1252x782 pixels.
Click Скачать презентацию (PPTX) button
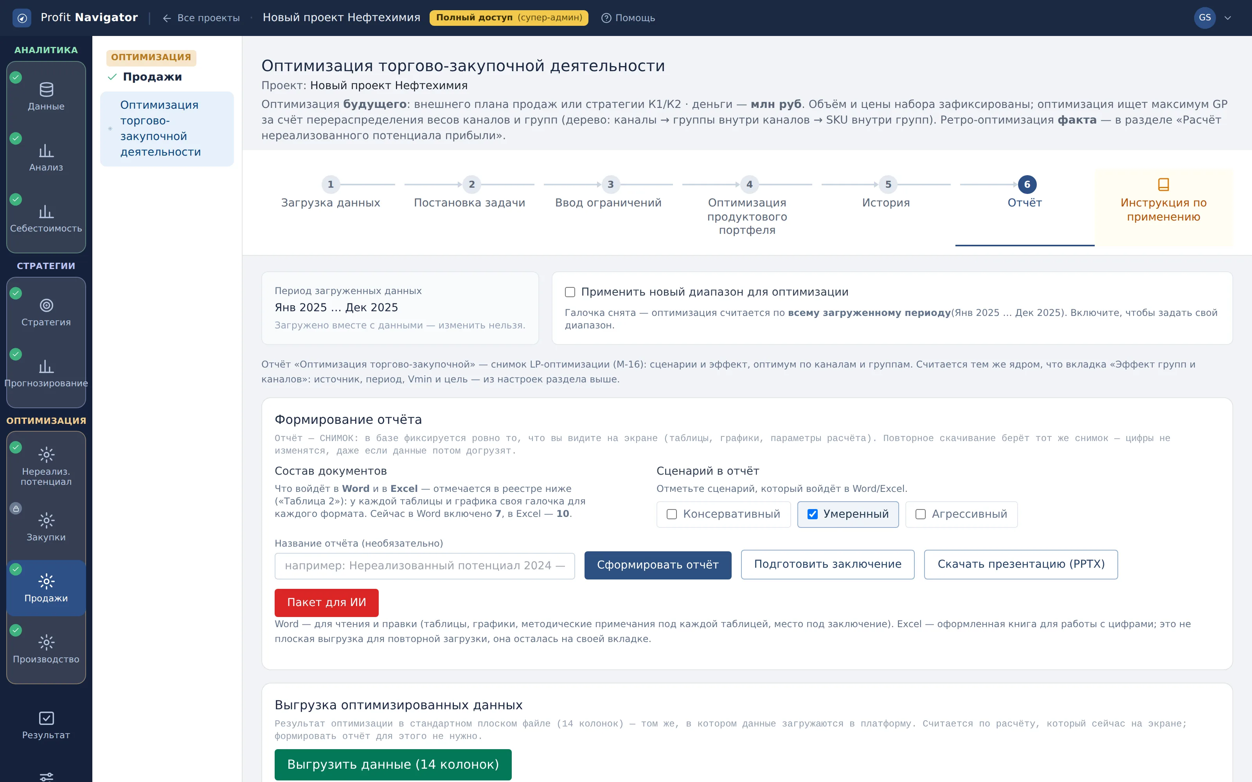point(1021,564)
